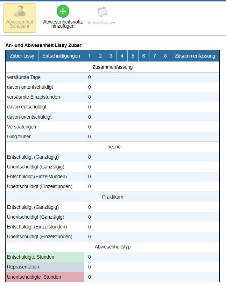The image size is (226, 286).
Task: Click the Theorie section header
Action: 113,147
